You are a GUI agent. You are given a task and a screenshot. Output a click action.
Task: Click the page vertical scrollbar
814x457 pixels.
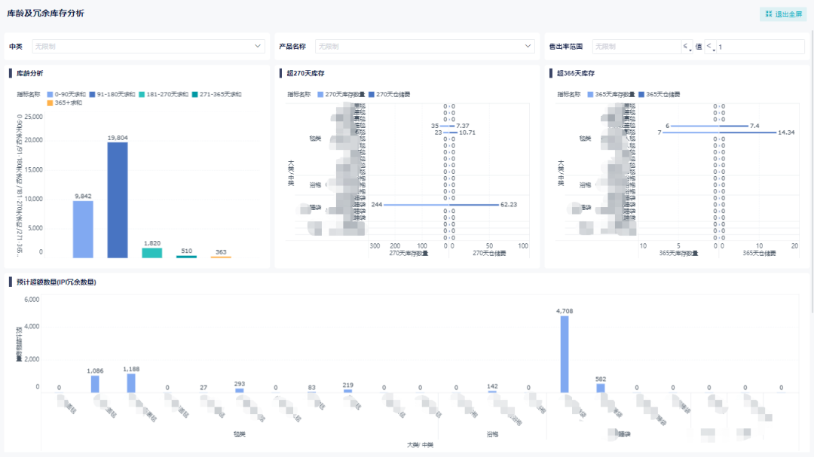click(812, 171)
